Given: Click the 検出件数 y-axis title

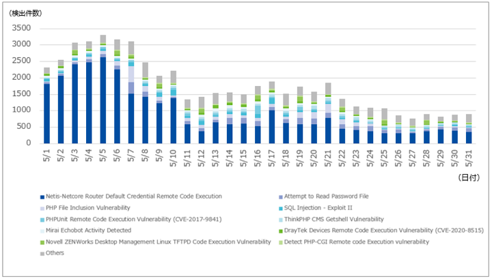Looking at the screenshot, I should tap(25, 13).
